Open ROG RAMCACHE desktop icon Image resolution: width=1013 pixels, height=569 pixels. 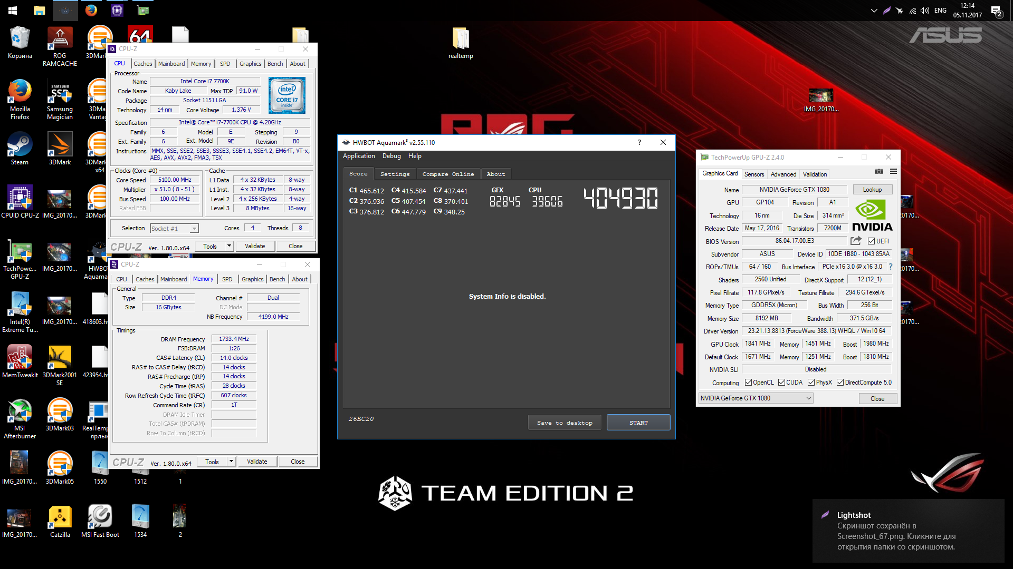60,46
